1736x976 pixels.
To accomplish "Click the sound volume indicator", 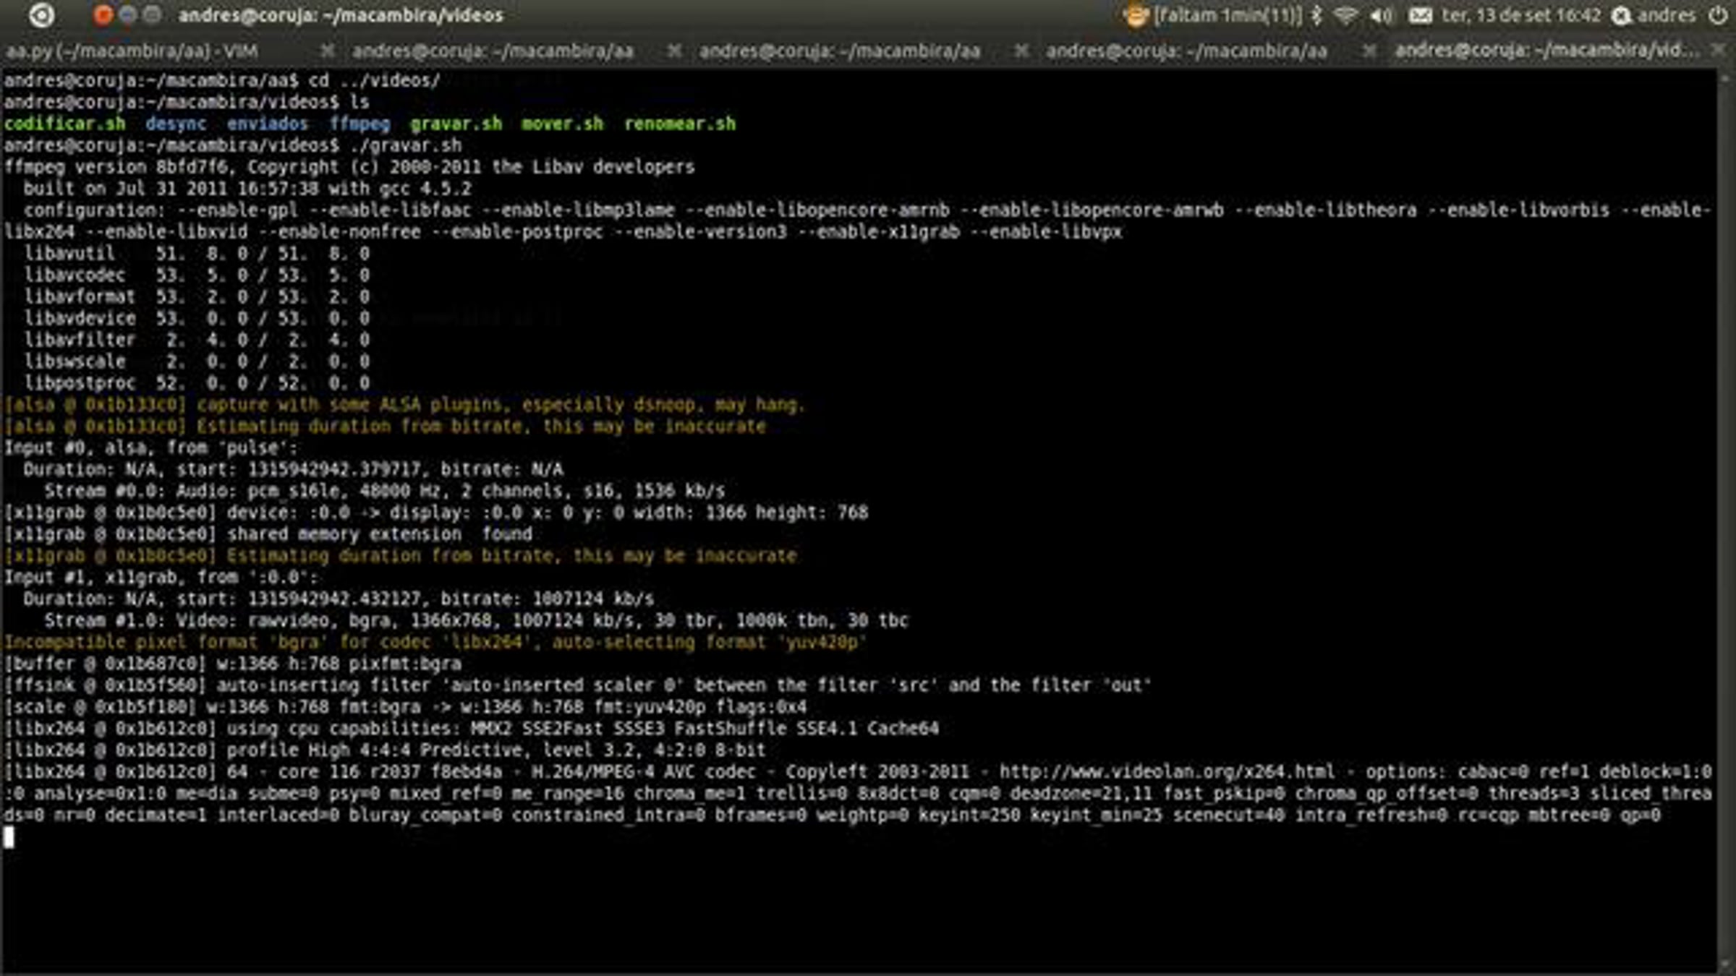I will point(1380,15).
